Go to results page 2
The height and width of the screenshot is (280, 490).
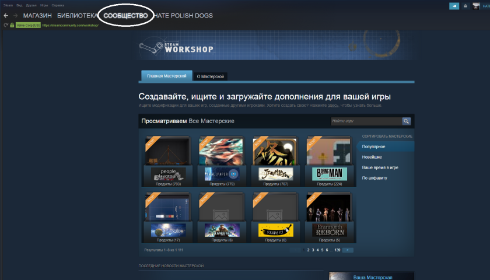tap(308, 250)
